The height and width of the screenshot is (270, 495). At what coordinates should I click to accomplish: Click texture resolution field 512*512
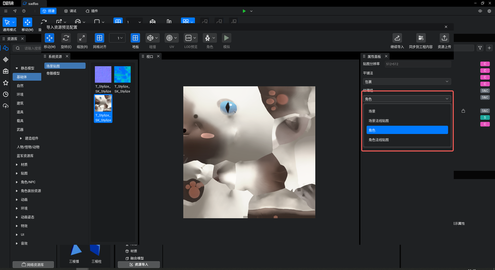418,64
